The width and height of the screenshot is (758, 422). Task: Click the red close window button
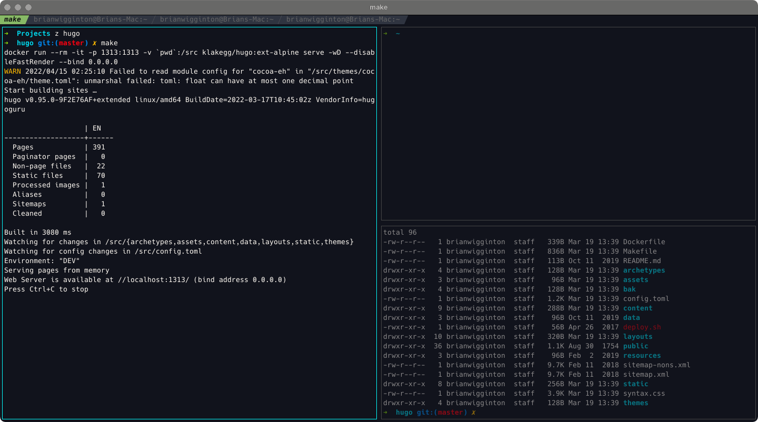click(7, 7)
